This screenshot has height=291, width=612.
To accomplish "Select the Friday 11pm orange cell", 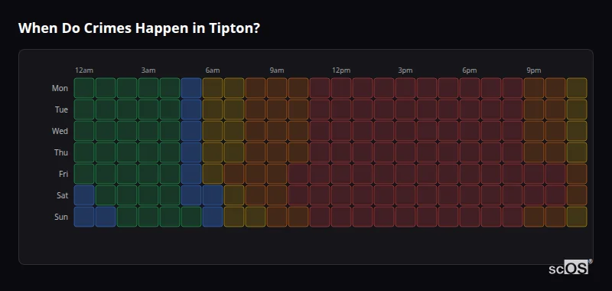I will coord(577,174).
